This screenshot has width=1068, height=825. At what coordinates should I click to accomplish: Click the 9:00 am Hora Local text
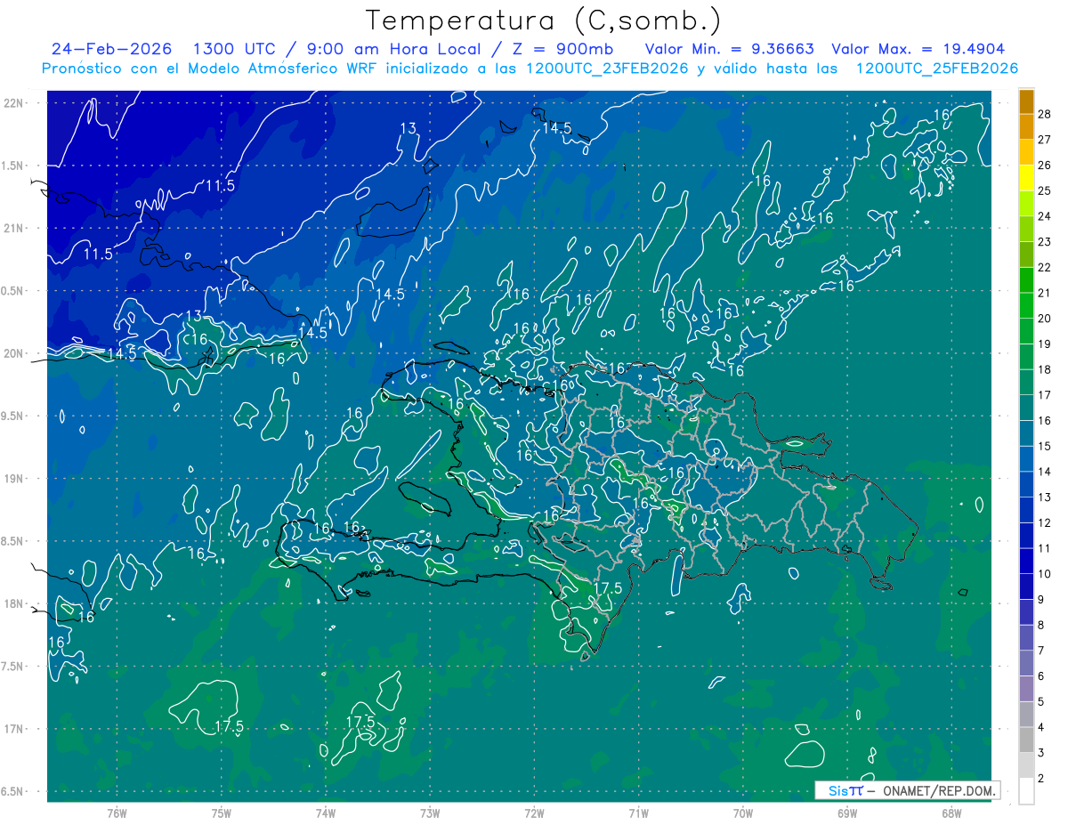396,49
